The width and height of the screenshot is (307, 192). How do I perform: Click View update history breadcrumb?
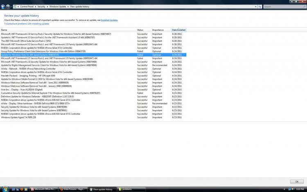pyautogui.click(x=79, y=7)
